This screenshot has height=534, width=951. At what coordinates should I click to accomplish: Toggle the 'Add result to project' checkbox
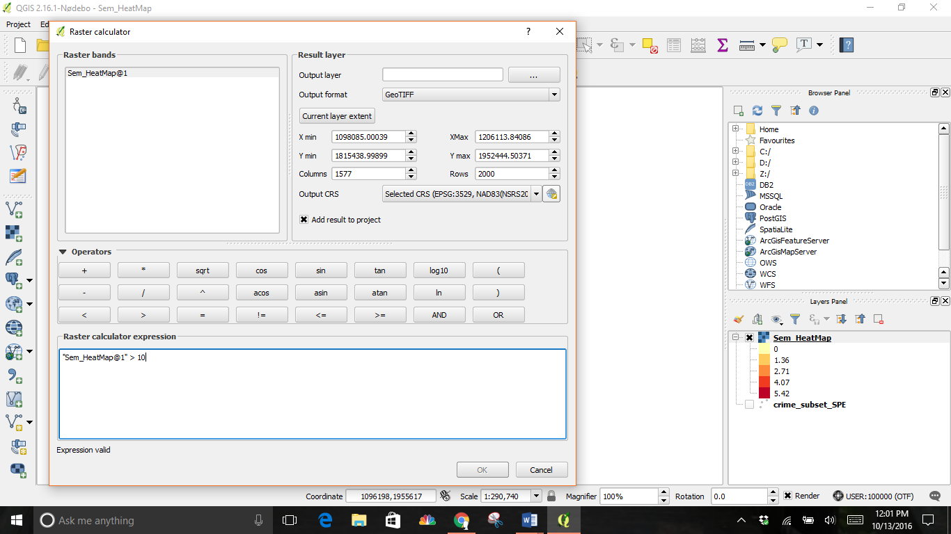[304, 220]
